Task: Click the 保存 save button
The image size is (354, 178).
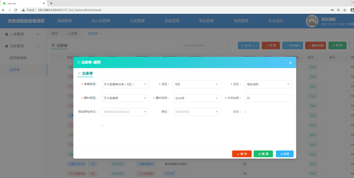Action: 242,154
